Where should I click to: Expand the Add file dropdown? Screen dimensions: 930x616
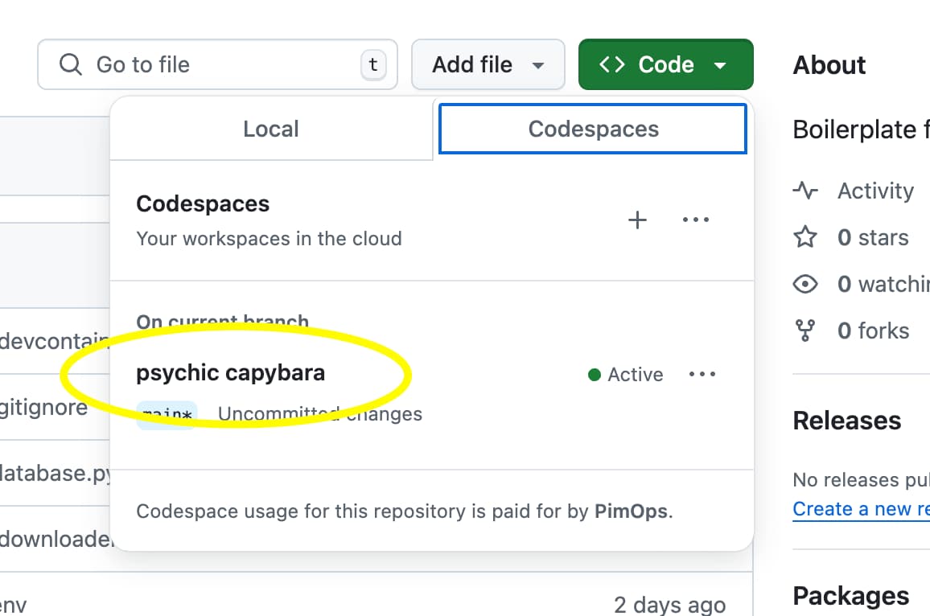click(x=488, y=64)
